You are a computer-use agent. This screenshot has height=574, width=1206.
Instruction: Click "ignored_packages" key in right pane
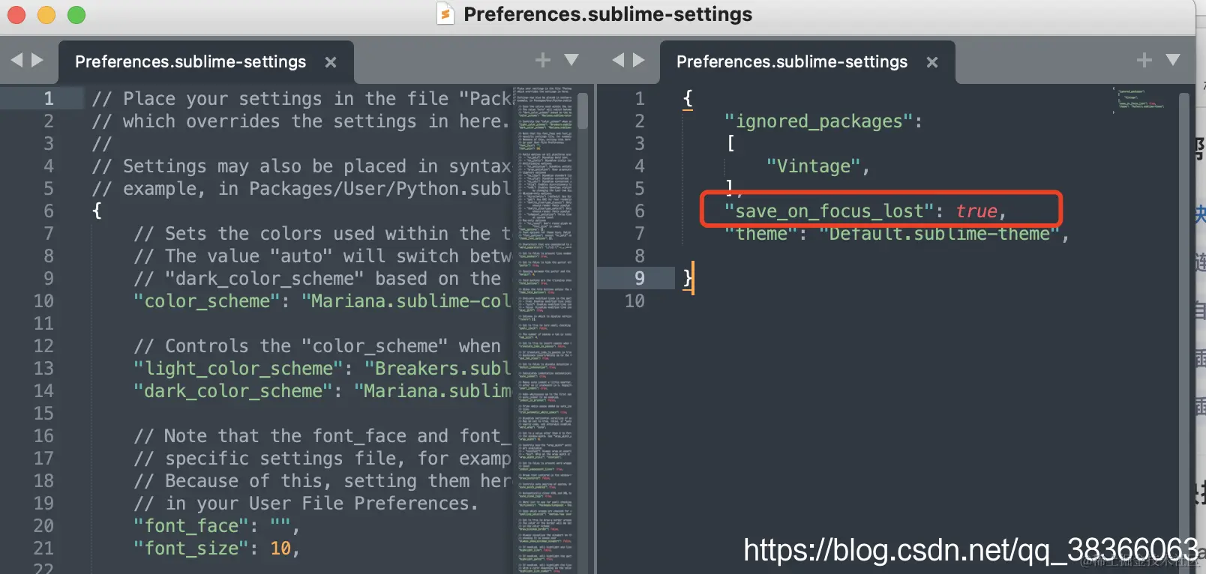tap(818, 121)
